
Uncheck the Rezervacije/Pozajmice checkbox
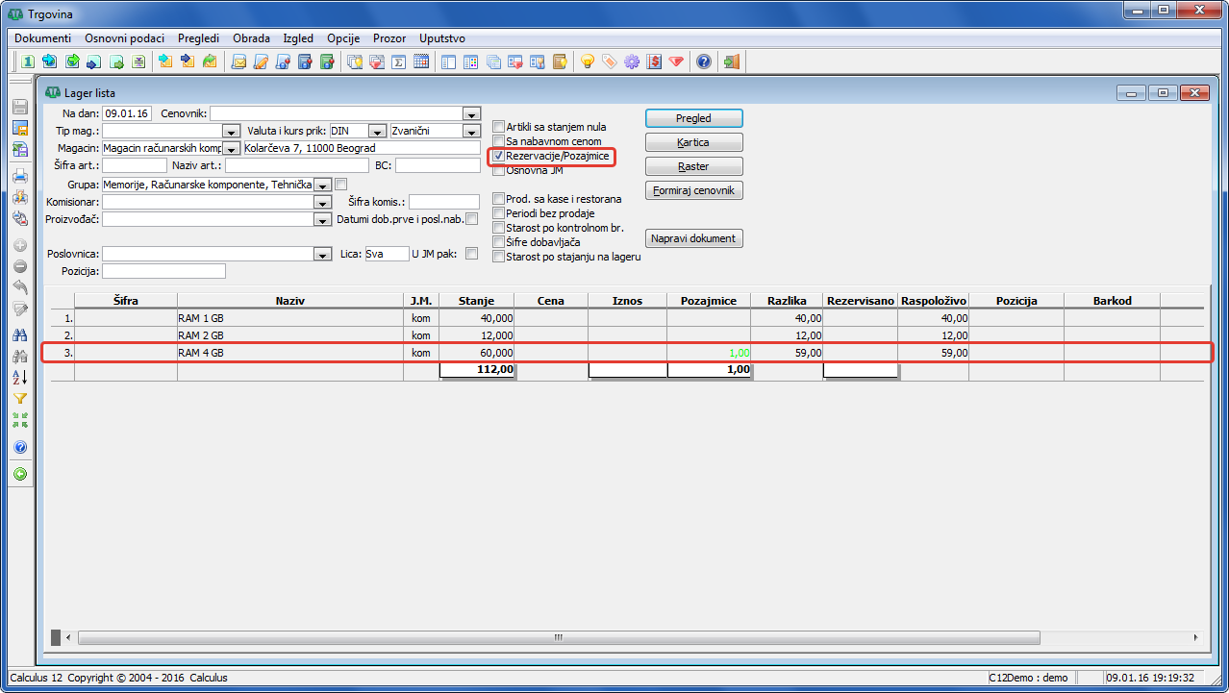[498, 156]
